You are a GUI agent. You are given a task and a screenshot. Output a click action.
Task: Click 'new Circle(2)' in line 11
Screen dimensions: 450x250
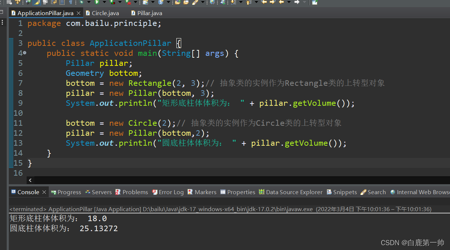pyautogui.click(x=140, y=123)
